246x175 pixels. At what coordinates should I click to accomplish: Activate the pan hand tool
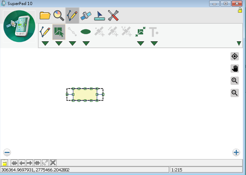(235, 68)
